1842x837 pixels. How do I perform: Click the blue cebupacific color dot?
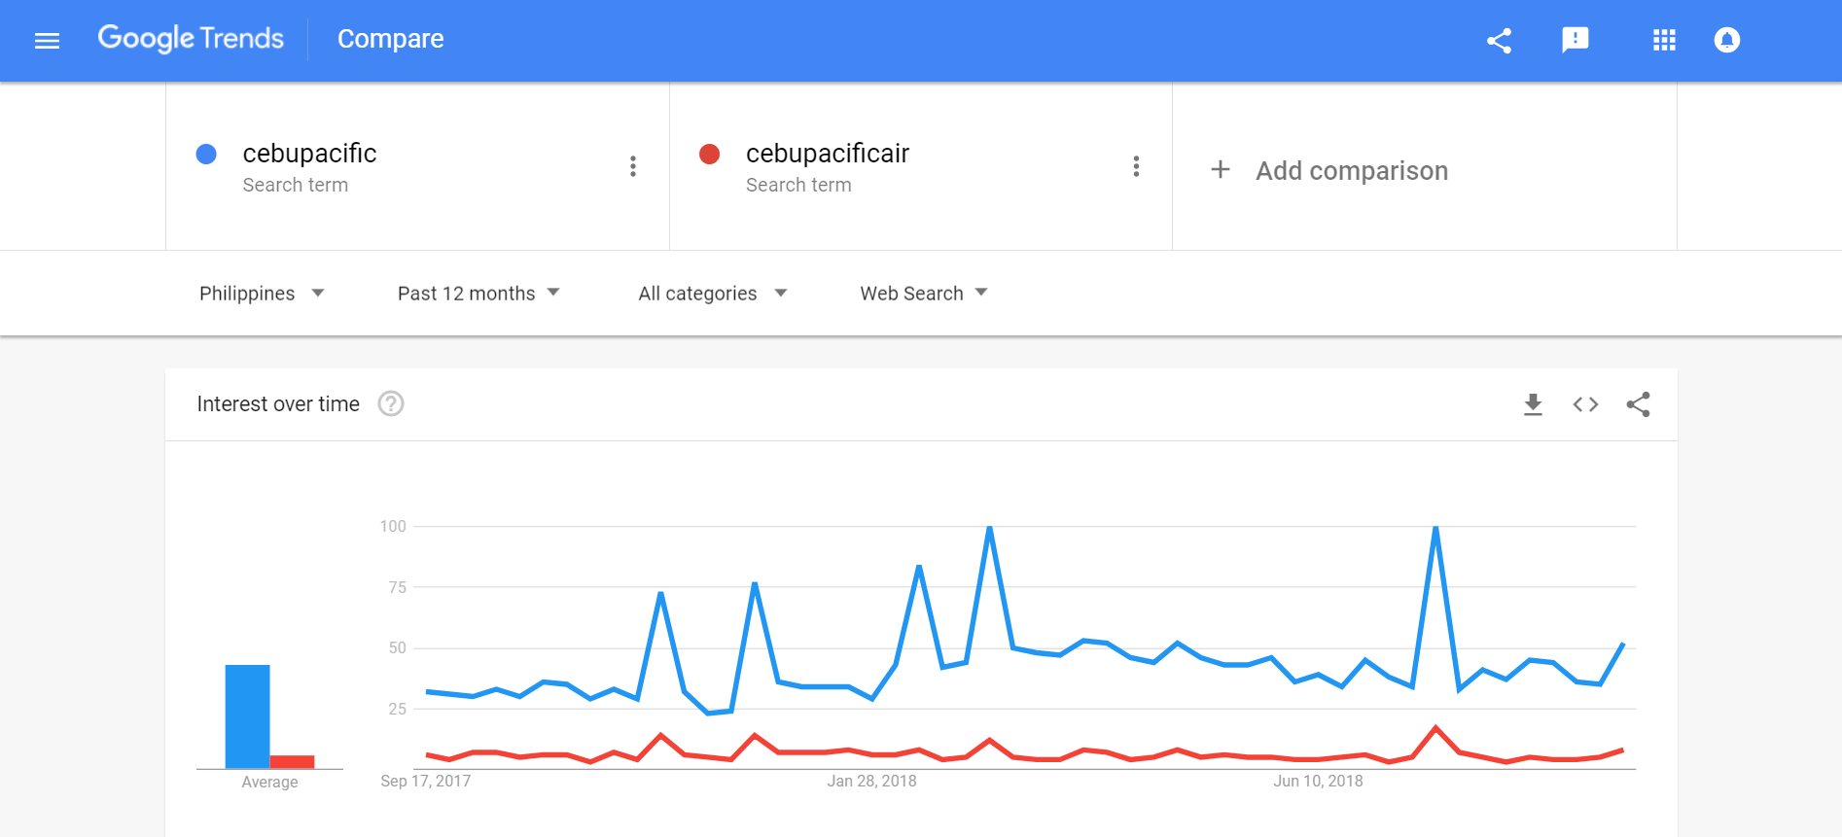point(206,154)
